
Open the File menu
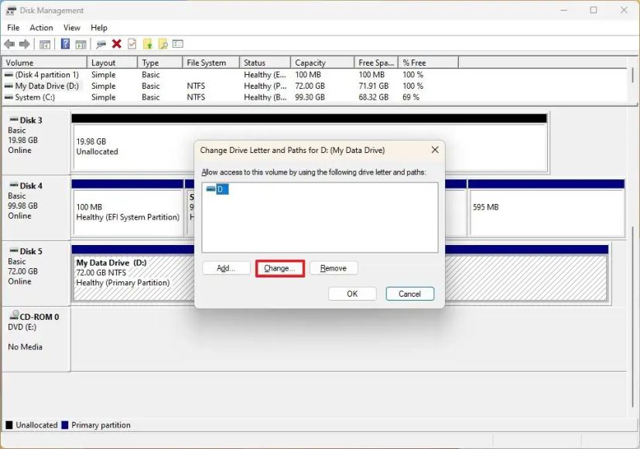coord(13,28)
